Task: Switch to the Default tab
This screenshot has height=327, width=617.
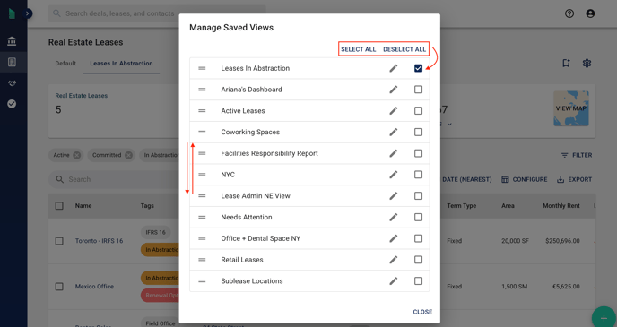Action: 65,64
